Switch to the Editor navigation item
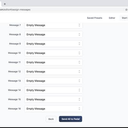128x128 pixels. [112, 18]
